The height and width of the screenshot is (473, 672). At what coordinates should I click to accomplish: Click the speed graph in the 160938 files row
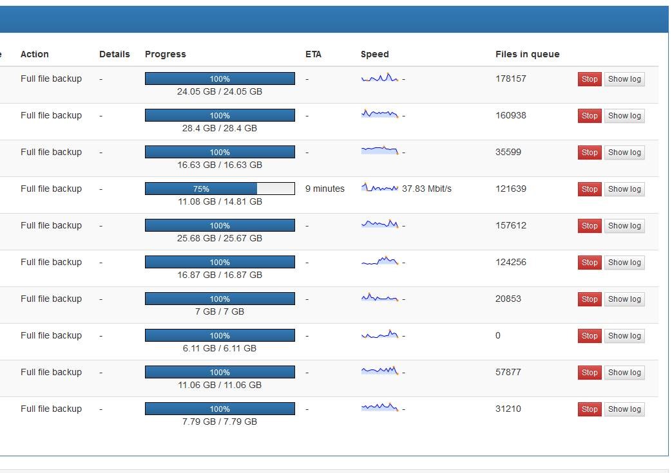(379, 114)
